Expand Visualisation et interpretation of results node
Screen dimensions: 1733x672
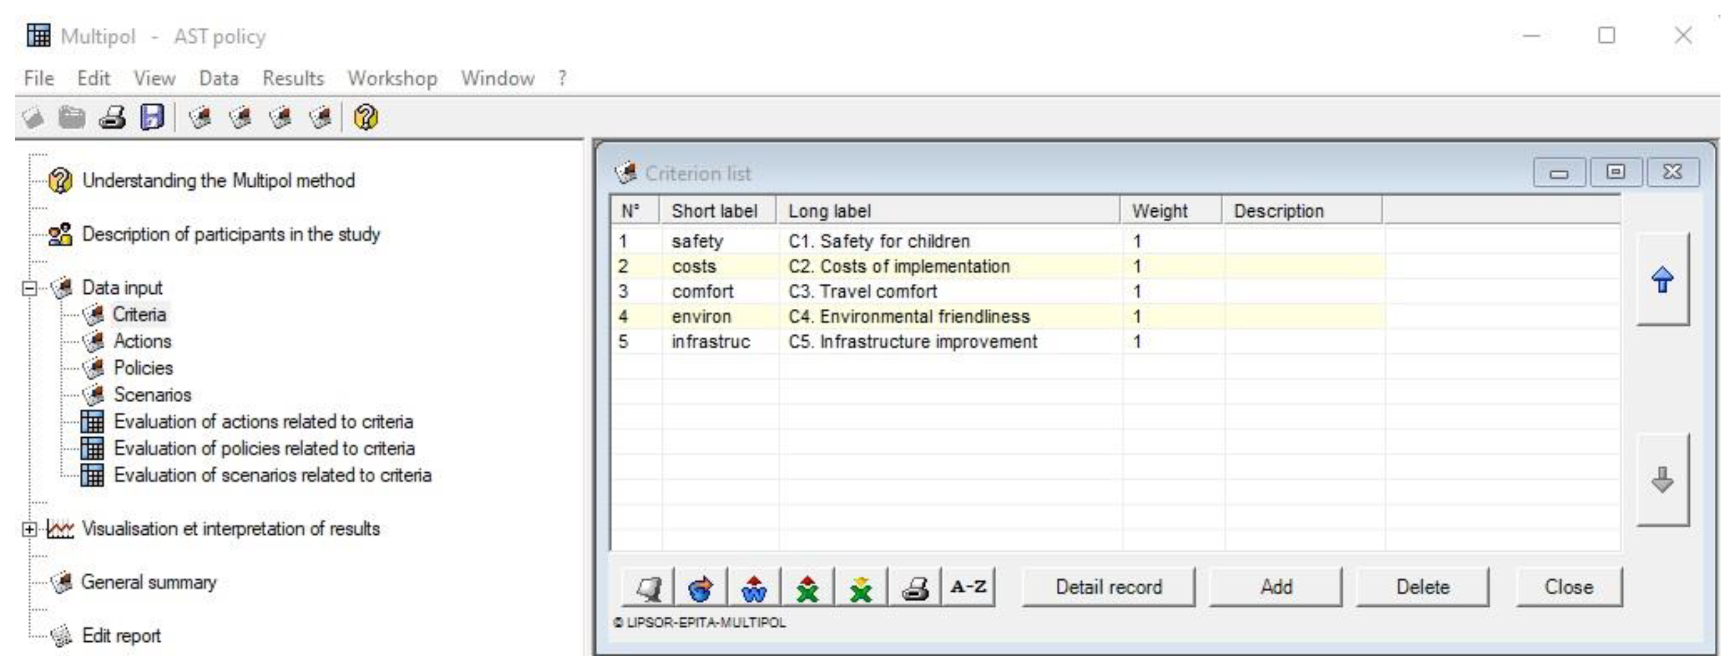[29, 530]
